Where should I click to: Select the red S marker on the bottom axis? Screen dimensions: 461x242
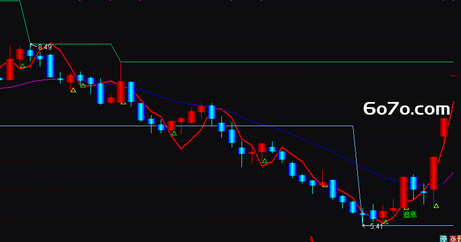(x=312, y=239)
